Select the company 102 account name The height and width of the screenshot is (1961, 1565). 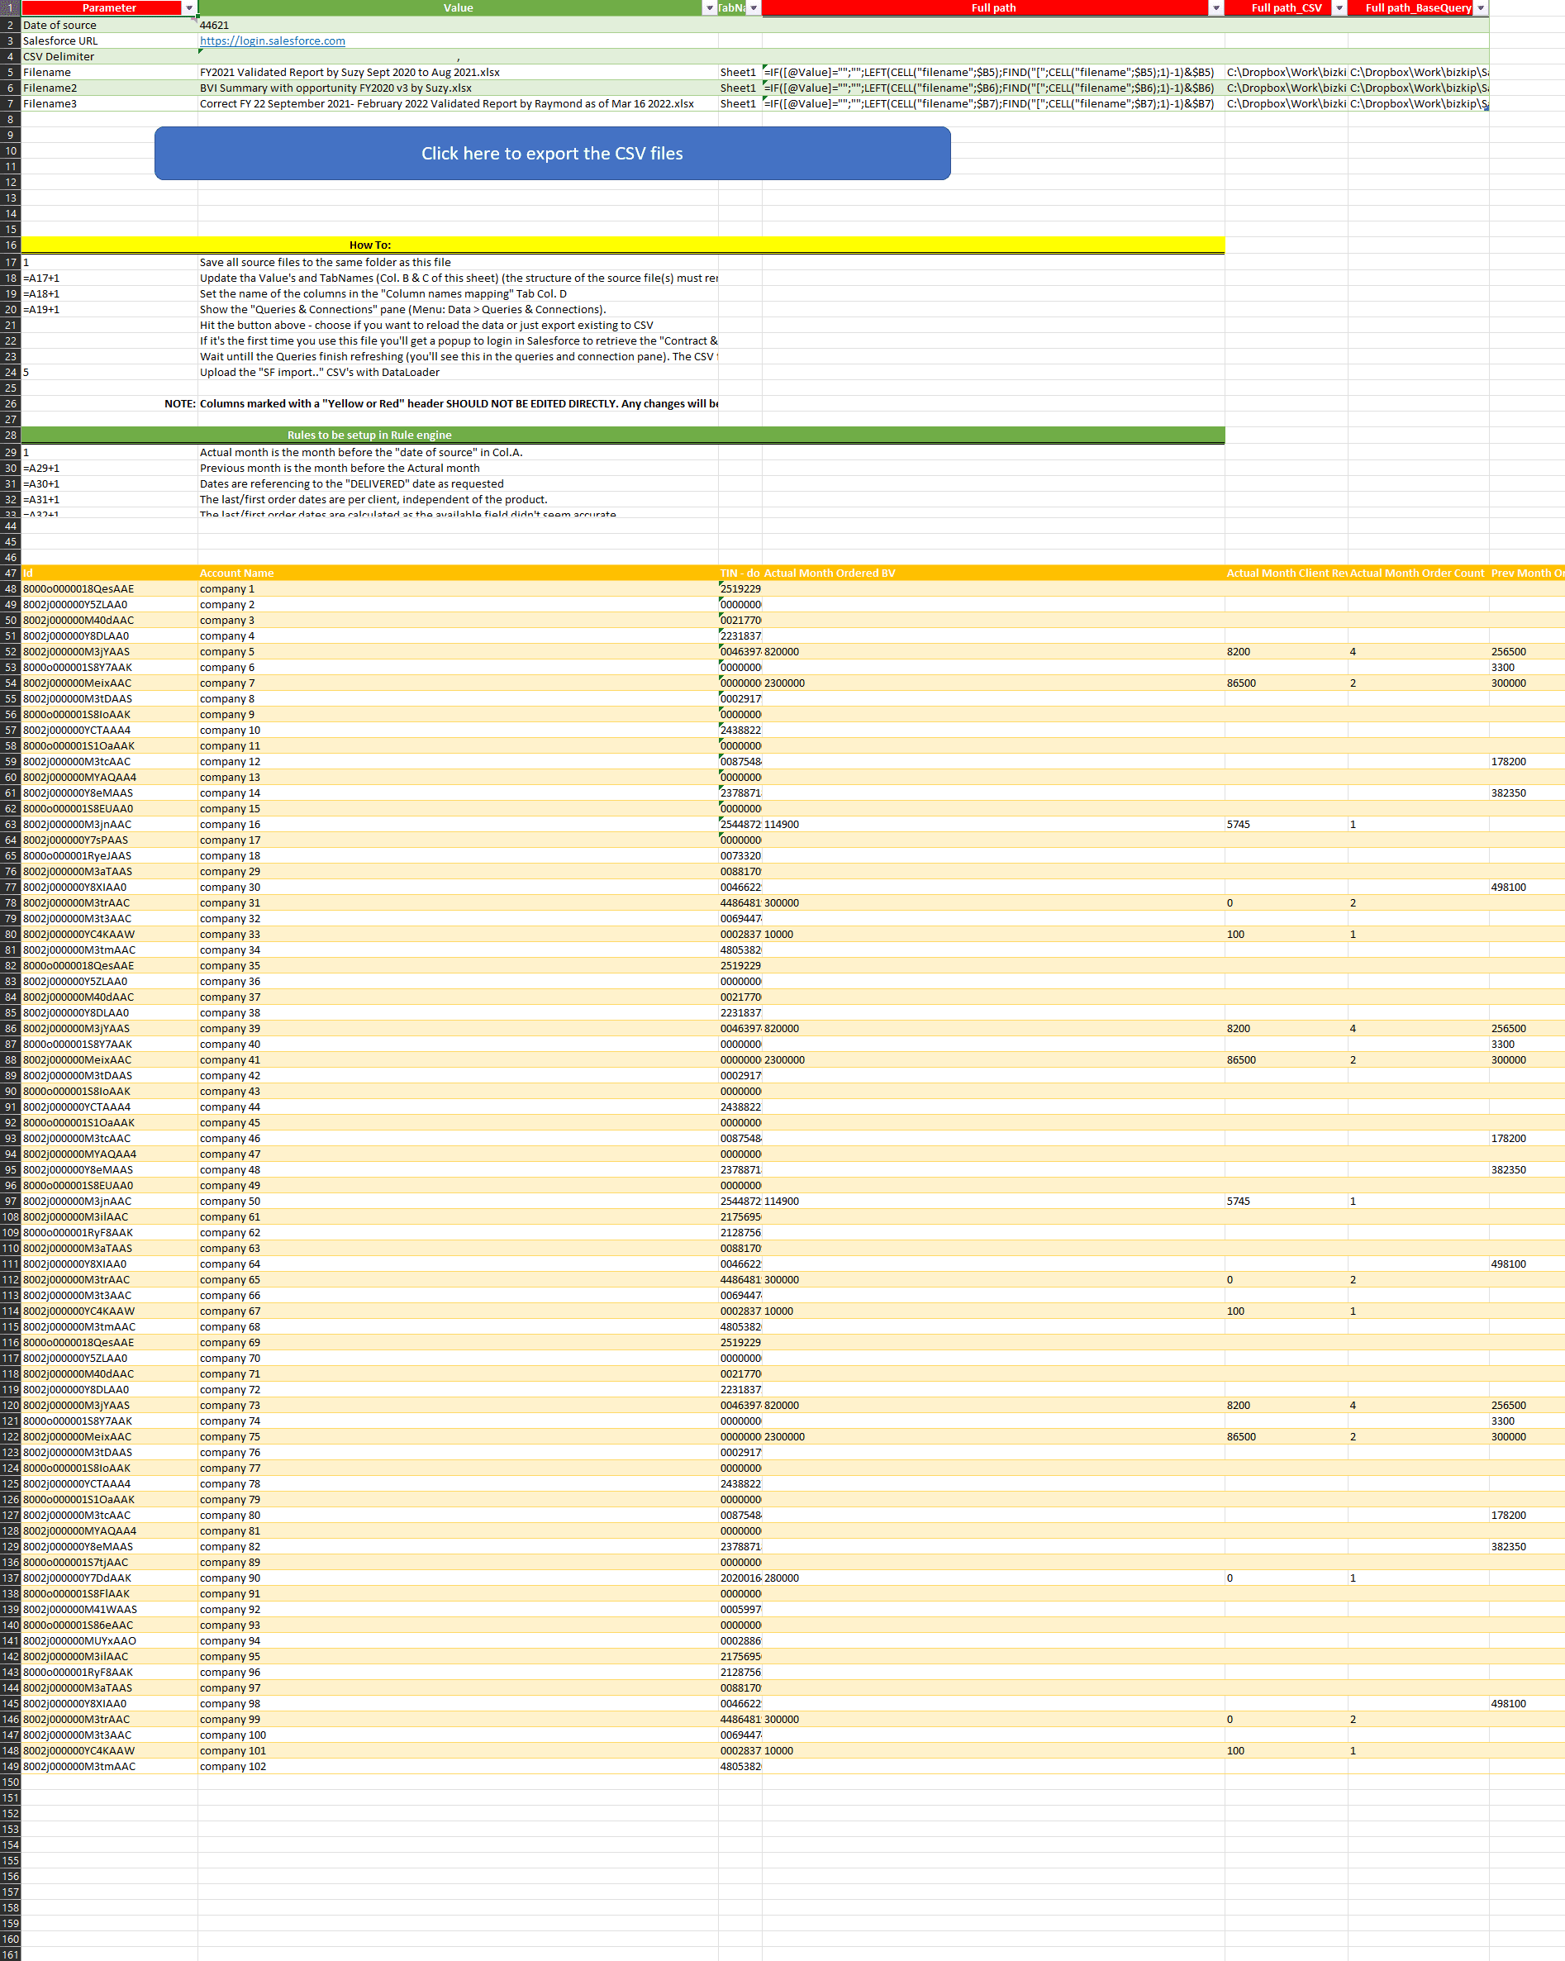pyautogui.click(x=459, y=1766)
